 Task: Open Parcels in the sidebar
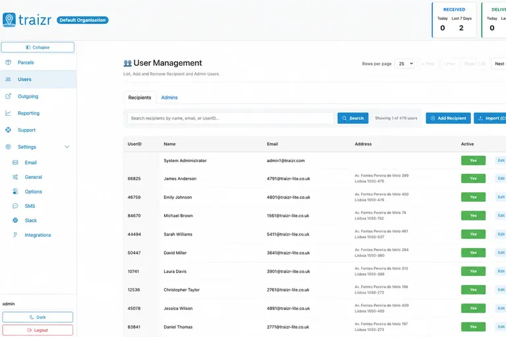38,63
